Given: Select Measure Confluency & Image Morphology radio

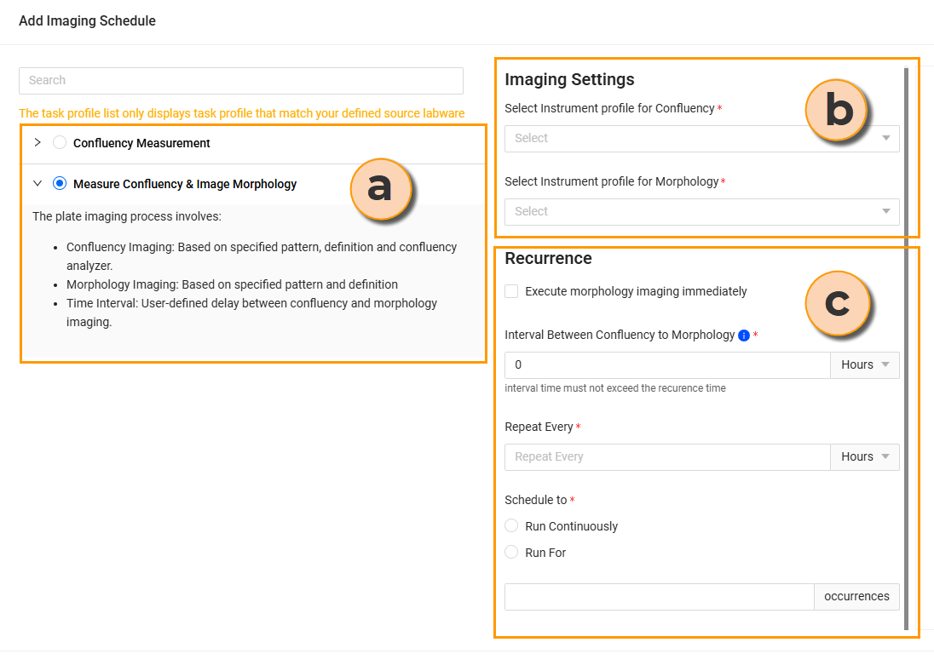Looking at the screenshot, I should 60,183.
